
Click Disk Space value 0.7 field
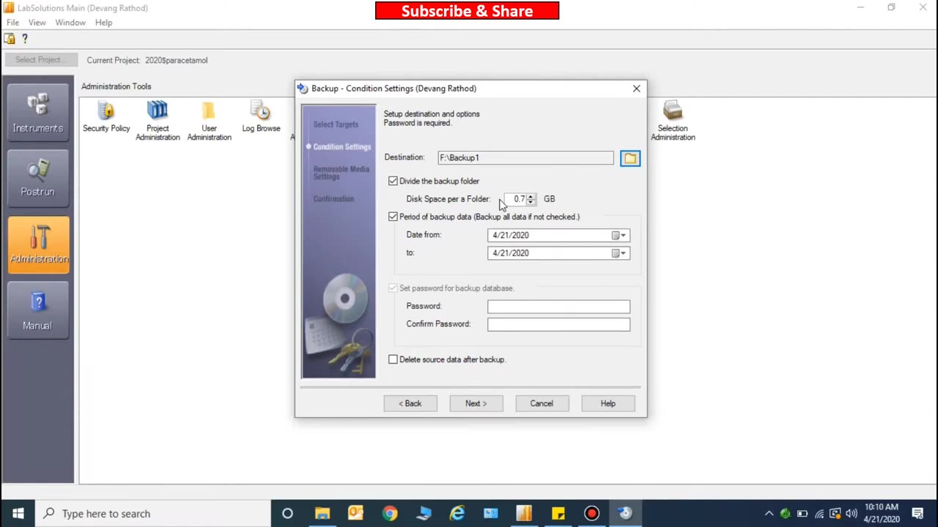(x=516, y=199)
